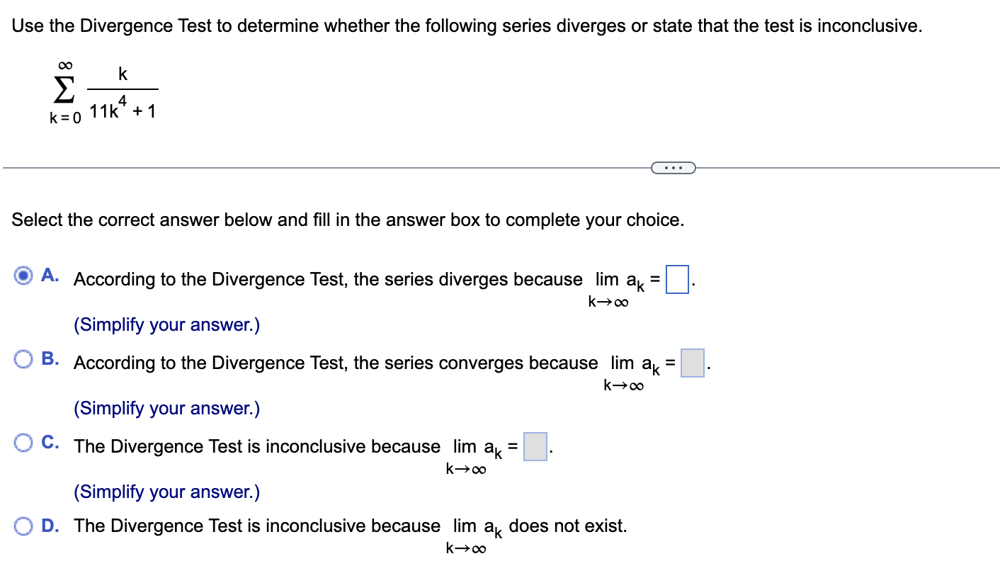Select answer choice C radio button
The height and width of the screenshot is (561, 1000).
pyautogui.click(x=23, y=442)
